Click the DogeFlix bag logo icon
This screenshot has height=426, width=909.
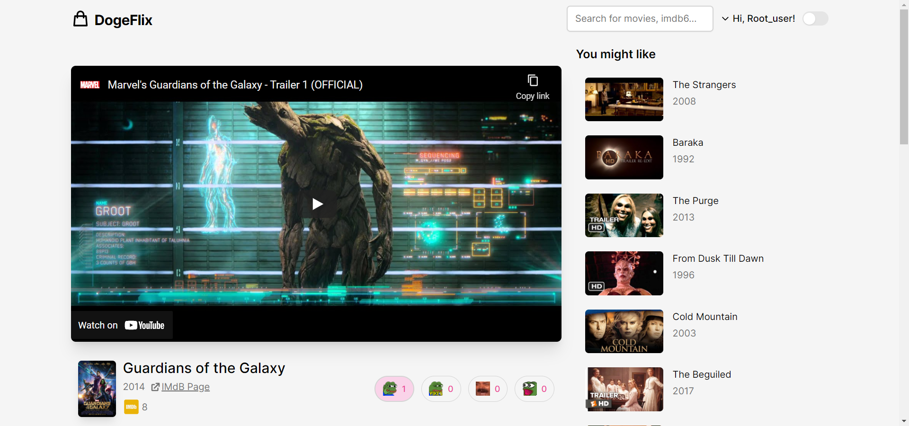coord(80,19)
